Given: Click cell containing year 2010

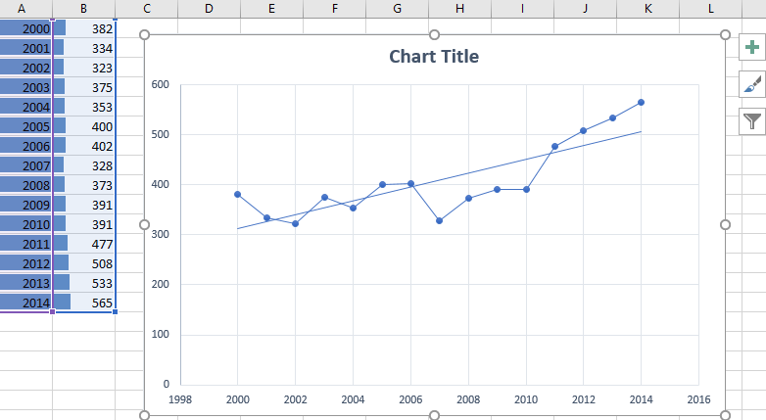Looking at the screenshot, I should tap(25, 224).
